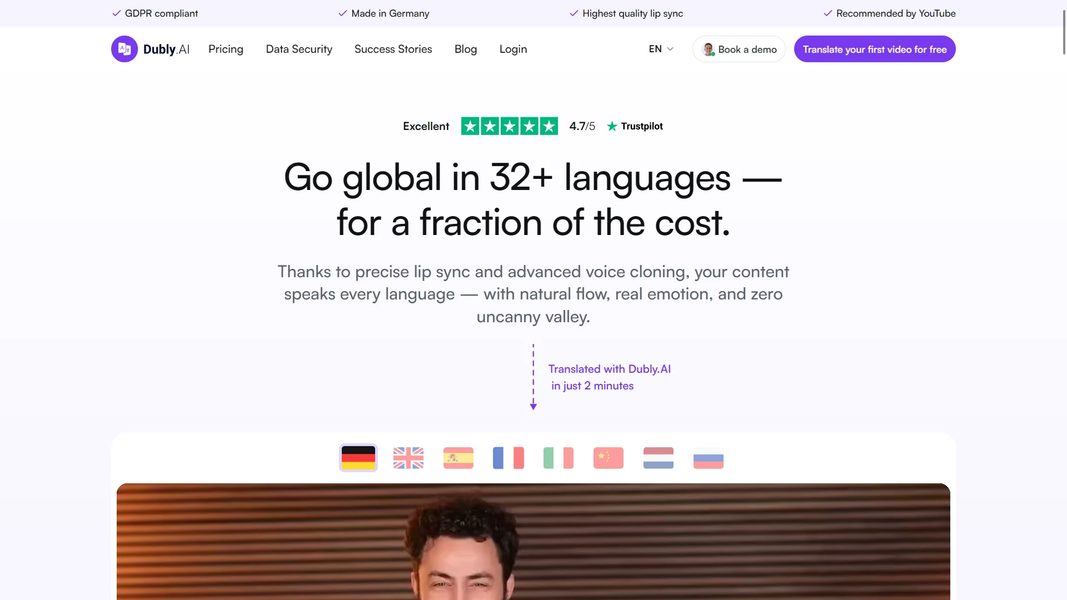Click the green Trustpilot star rating
The image size is (1067, 600).
(x=510, y=126)
